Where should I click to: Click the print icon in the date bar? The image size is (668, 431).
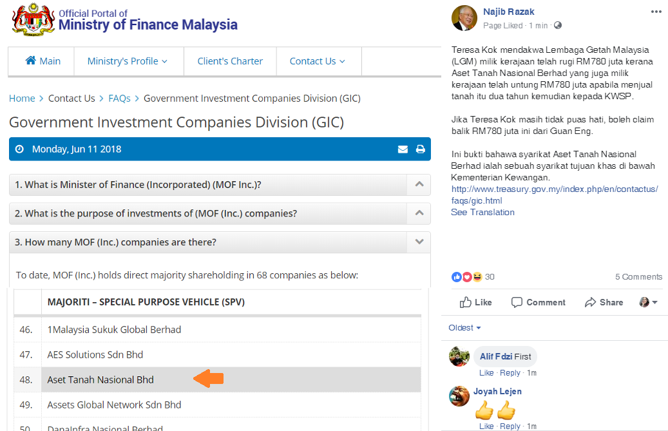pyautogui.click(x=420, y=149)
